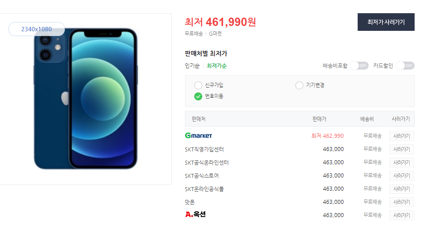Image resolution: width=423 pixels, height=236 pixels.
Task: Click the blue iPhone product image
Action: [x=86, y=99]
